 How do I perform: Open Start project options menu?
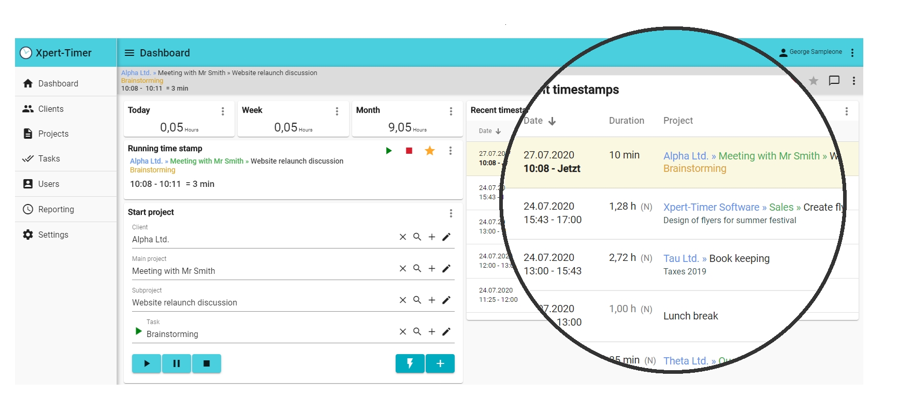(451, 213)
